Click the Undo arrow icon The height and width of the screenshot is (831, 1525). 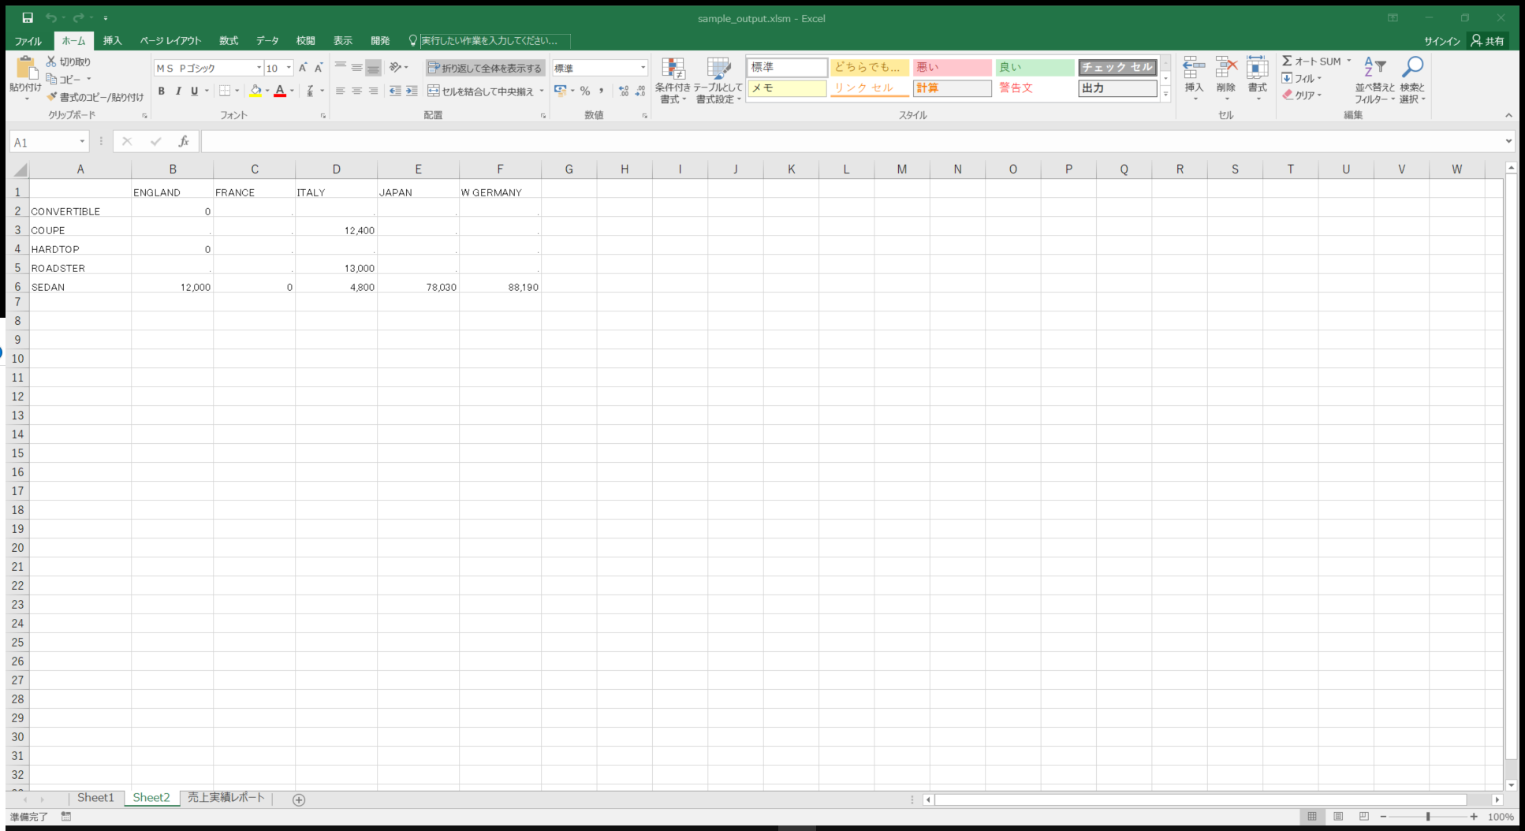tap(50, 17)
